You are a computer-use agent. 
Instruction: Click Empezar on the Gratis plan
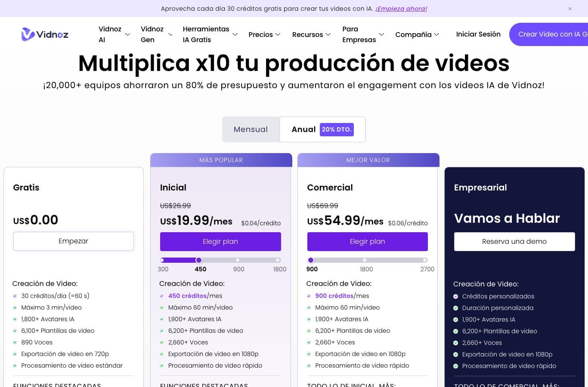[74, 241]
